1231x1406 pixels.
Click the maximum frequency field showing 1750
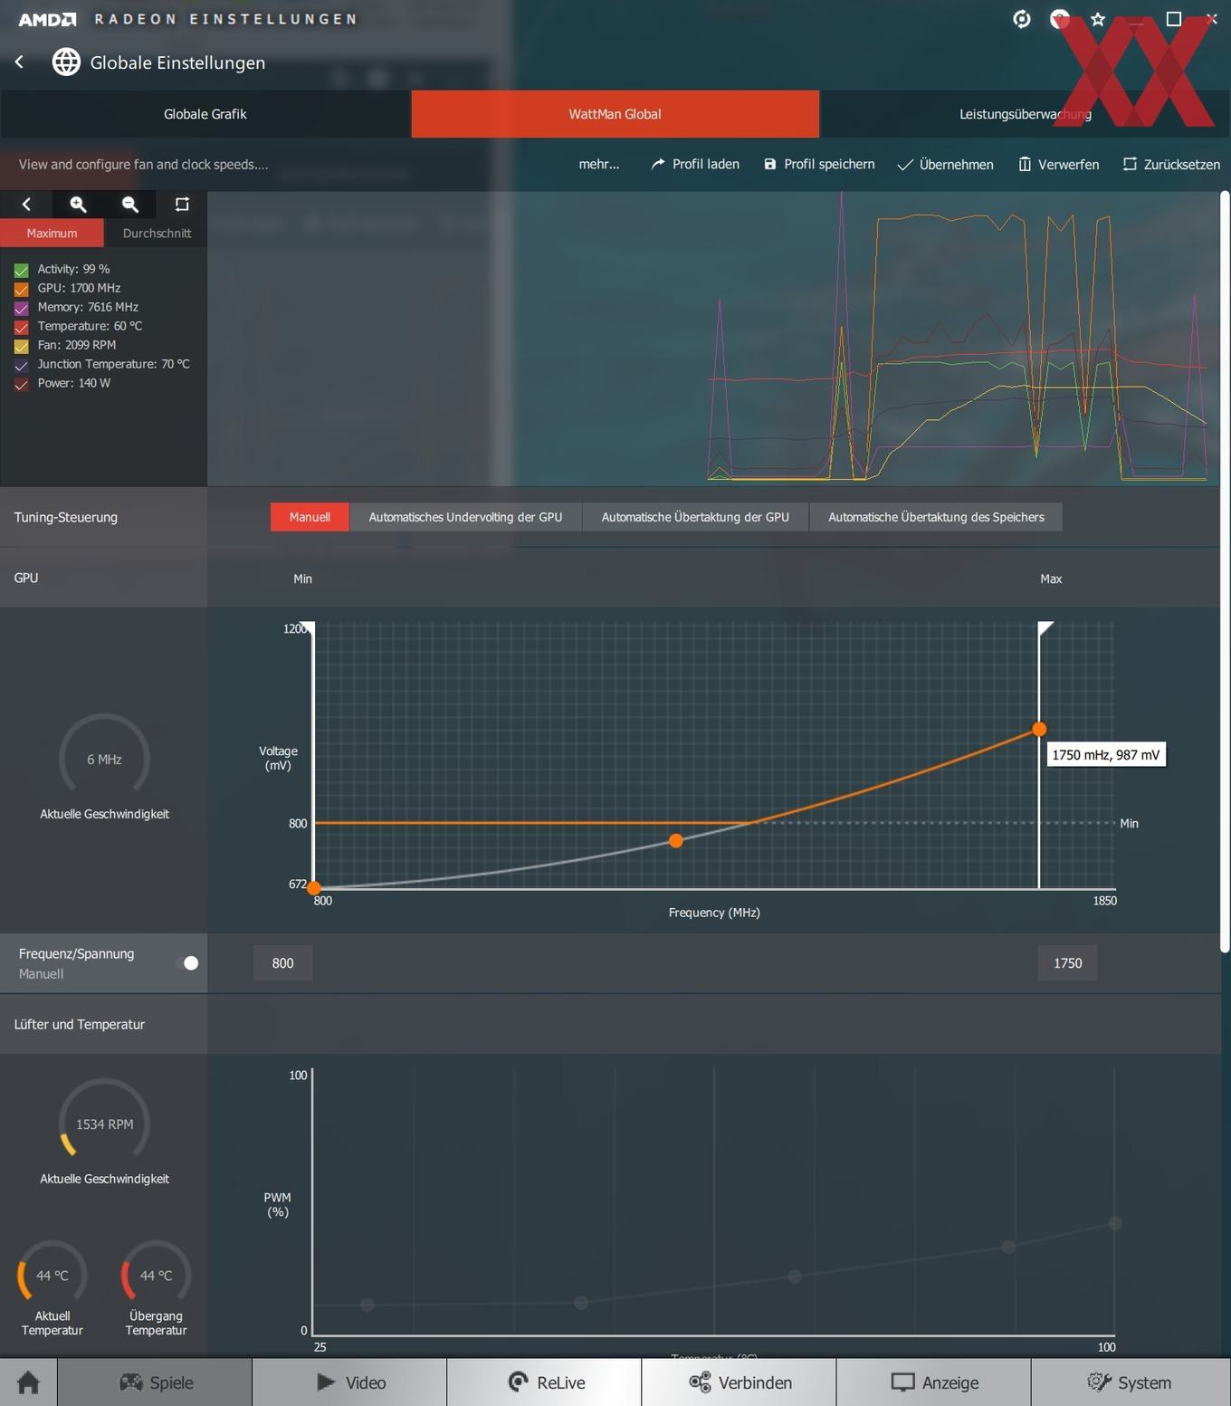[x=1068, y=963]
